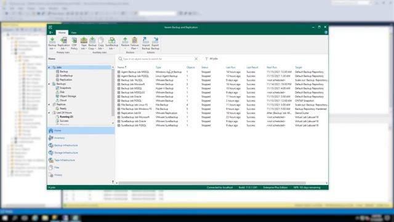
Task: Open the Backup Infrastructure view
Action: click(x=81, y=146)
